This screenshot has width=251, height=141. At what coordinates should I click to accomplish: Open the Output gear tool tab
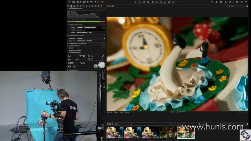pos(99,6)
